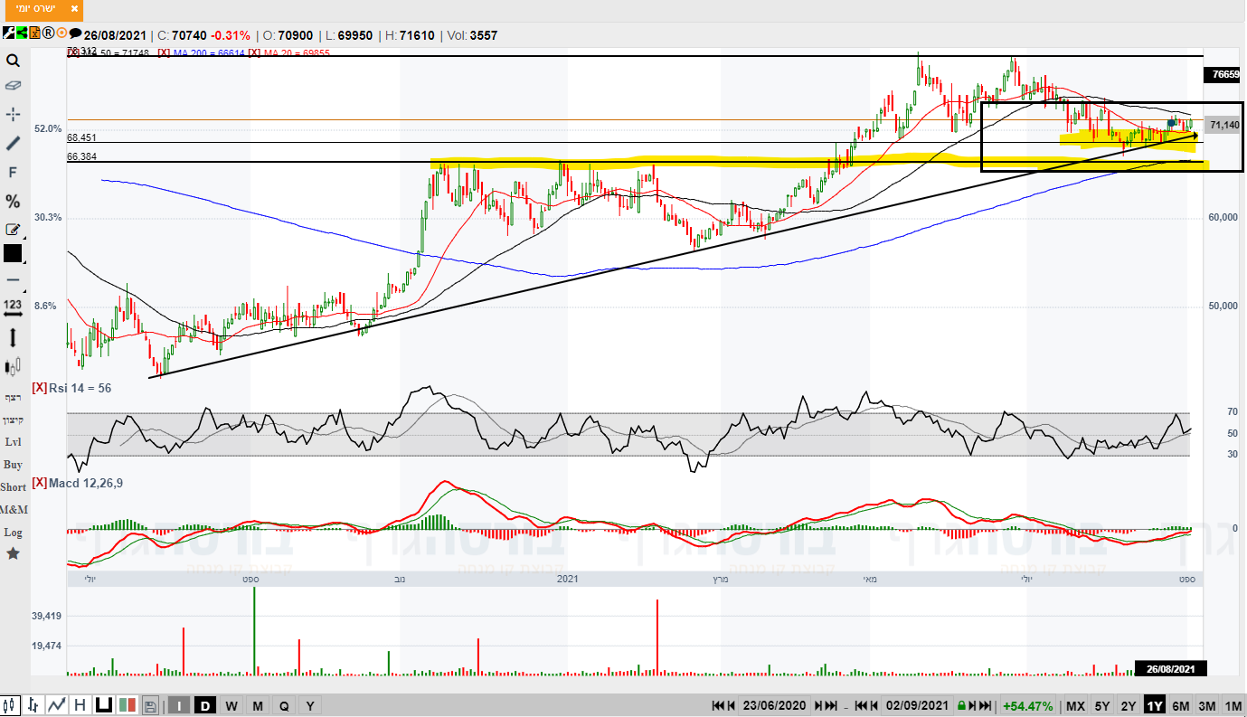Toggle the date range lock icon

[x=963, y=705]
